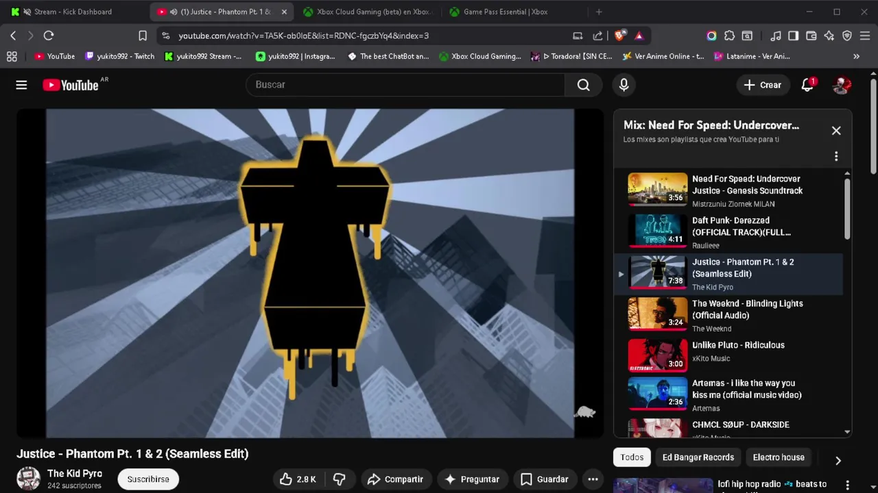Close the Justice - Phantom tab
878x493 pixels.
coord(284,12)
